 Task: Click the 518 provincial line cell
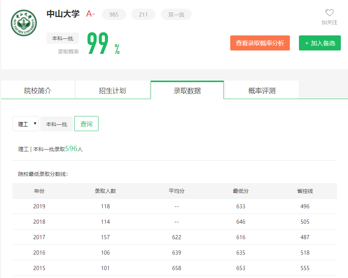(x=305, y=252)
